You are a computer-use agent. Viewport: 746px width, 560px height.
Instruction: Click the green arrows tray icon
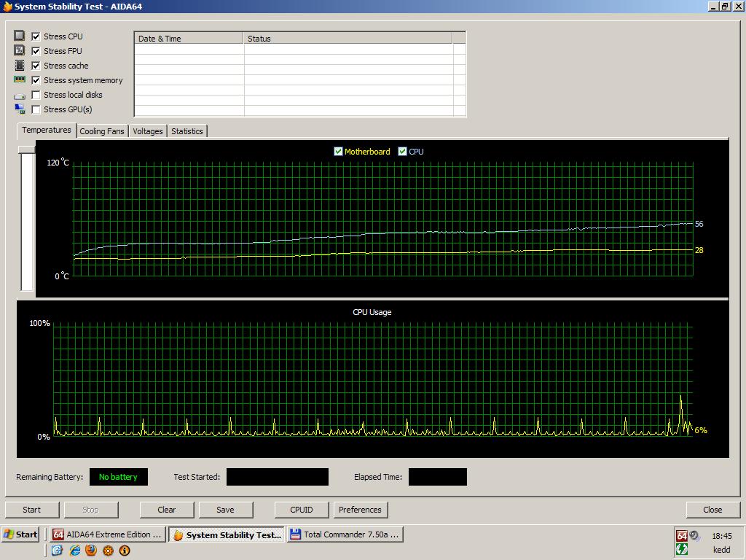point(682,549)
